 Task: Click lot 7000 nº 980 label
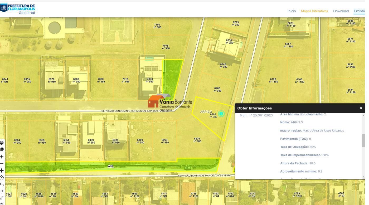pyautogui.click(x=101, y=80)
